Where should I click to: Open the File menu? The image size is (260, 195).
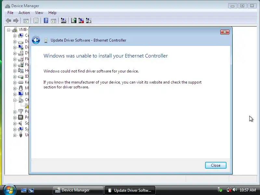point(10,13)
